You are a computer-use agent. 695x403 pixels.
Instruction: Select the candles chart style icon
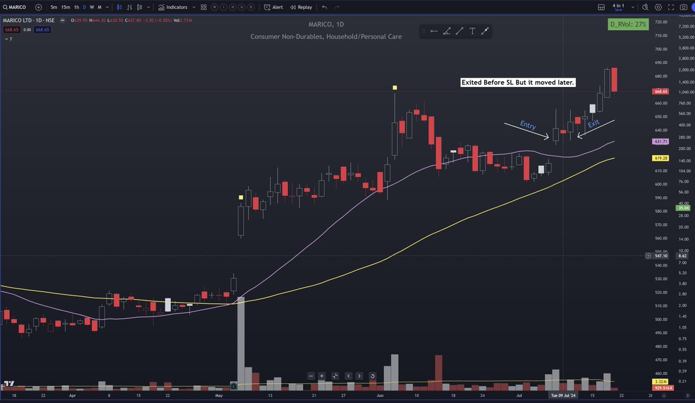tap(119, 8)
